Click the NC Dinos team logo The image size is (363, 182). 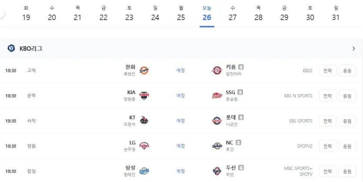click(217, 146)
